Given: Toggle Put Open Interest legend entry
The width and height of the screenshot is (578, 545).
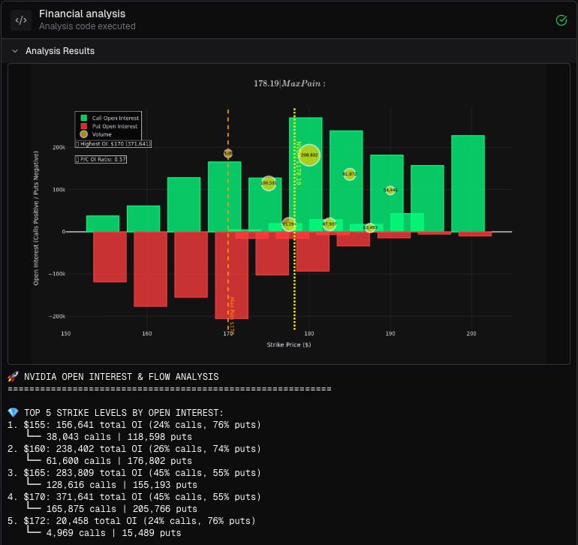Looking at the screenshot, I should [x=114, y=126].
